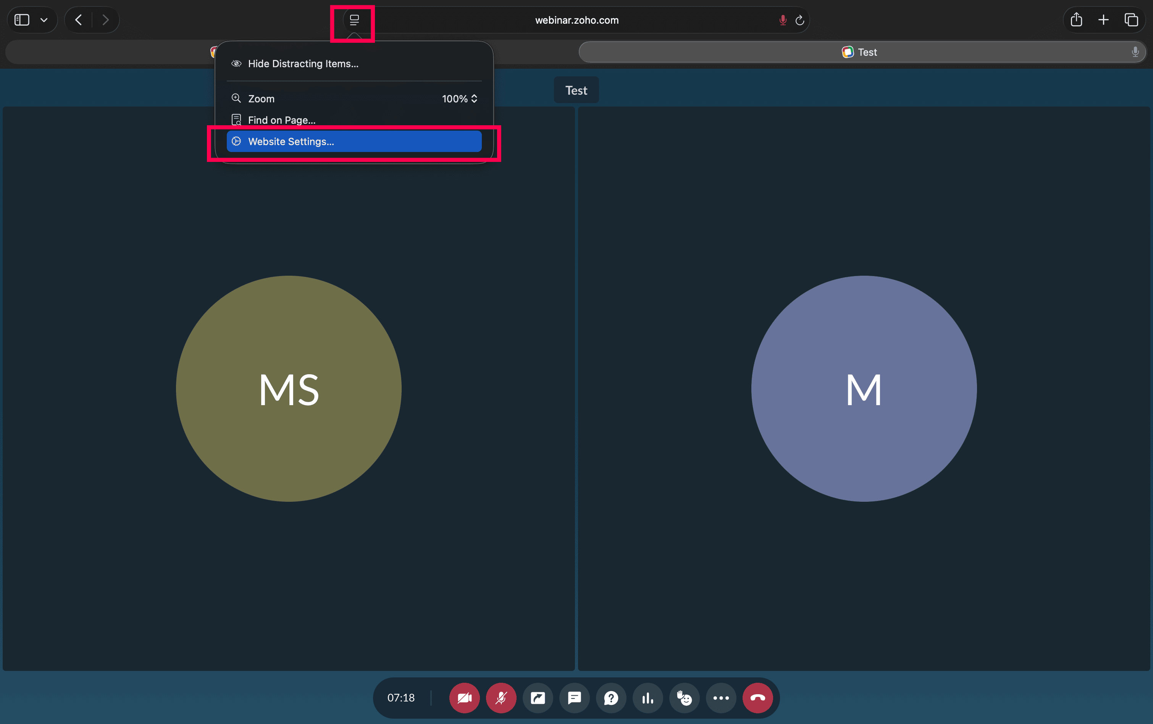Viewport: 1153px width, 724px height.
Task: Select the M participant avatar
Action: (864, 388)
